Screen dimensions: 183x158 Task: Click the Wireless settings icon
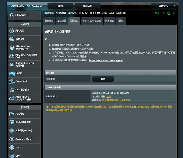tap(12, 114)
